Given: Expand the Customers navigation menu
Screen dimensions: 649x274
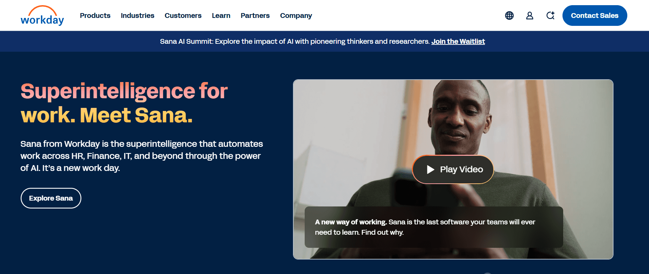Looking at the screenshot, I should click(x=183, y=16).
